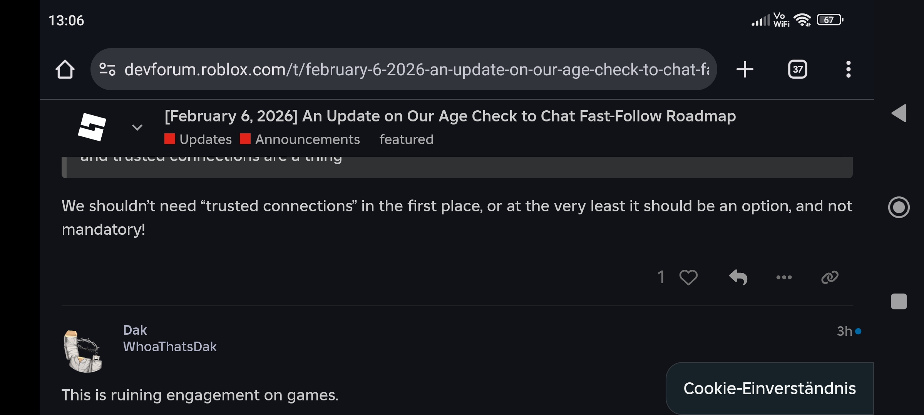Open the tab switcher showing 37 tabs

click(x=797, y=70)
